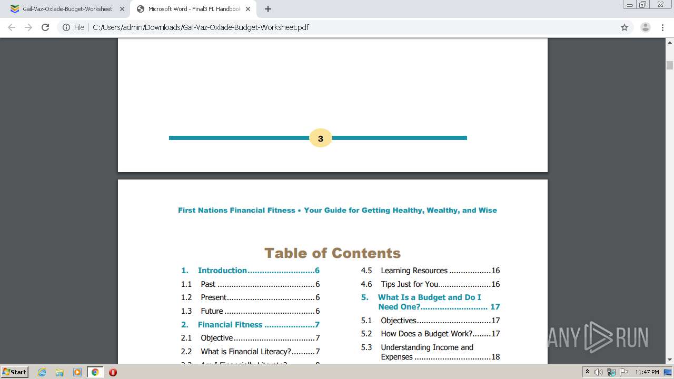This screenshot has height=379, width=674.
Task: Click the Show Desktop button
Action: (669, 372)
